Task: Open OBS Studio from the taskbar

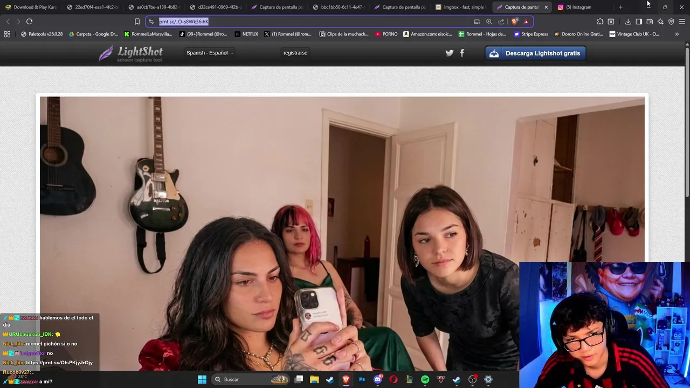Action: coord(473,379)
